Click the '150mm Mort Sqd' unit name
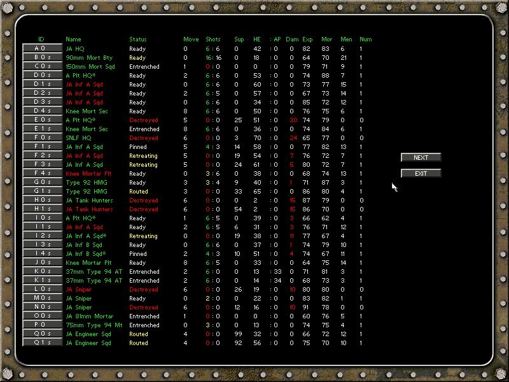Screen dimensions: 509x382 tap(90, 67)
